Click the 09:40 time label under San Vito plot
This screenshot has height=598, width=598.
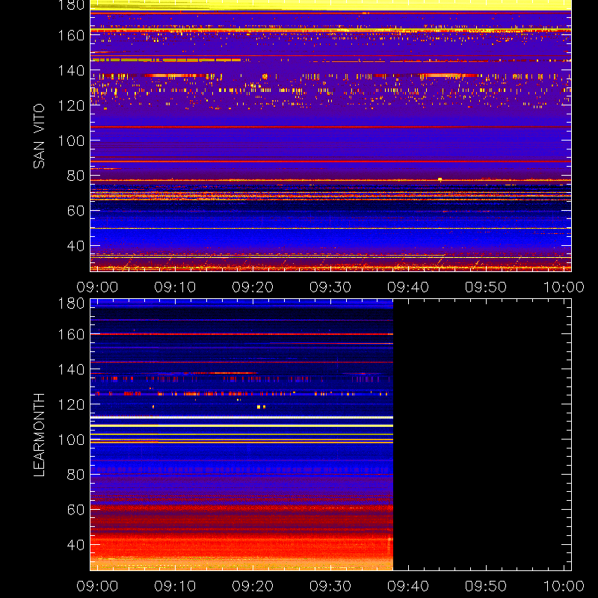point(408,287)
